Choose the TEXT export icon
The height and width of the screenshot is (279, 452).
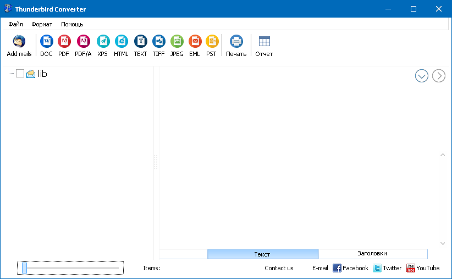click(141, 41)
